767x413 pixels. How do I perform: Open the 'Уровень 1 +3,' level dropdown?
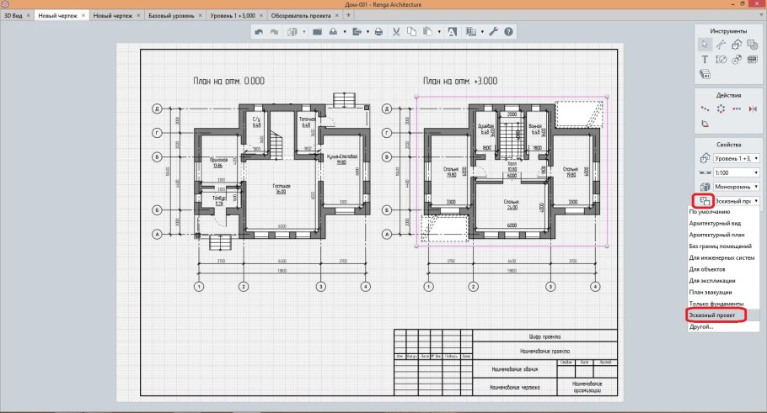pos(737,157)
